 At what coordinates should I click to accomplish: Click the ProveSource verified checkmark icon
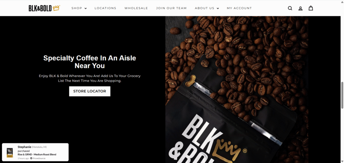[x=31, y=158]
